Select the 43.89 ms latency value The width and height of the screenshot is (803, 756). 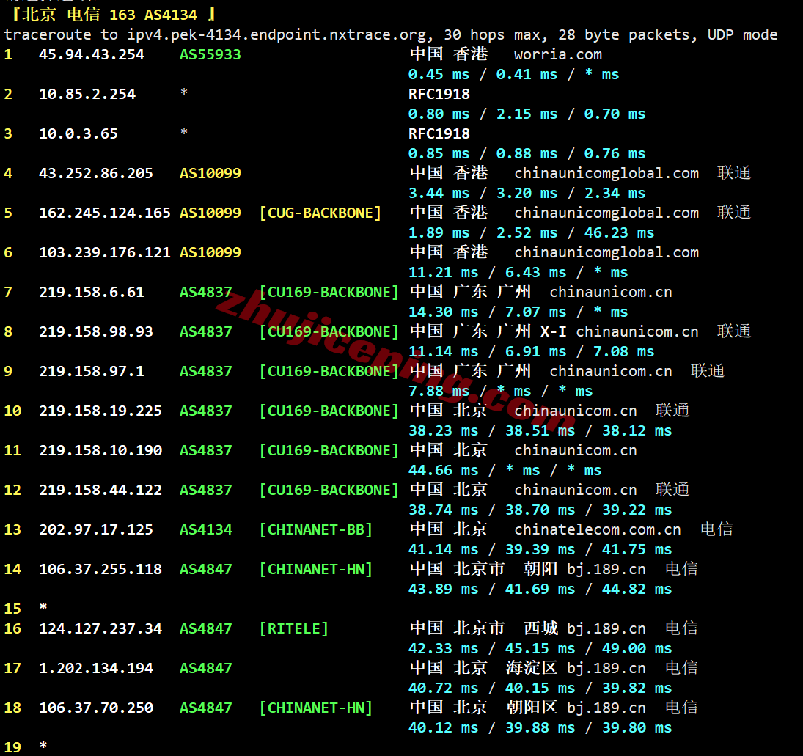pyautogui.click(x=443, y=589)
